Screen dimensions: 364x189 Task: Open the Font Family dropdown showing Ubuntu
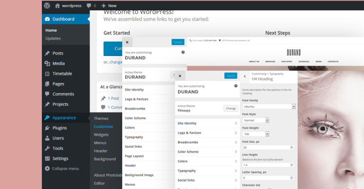269,107
